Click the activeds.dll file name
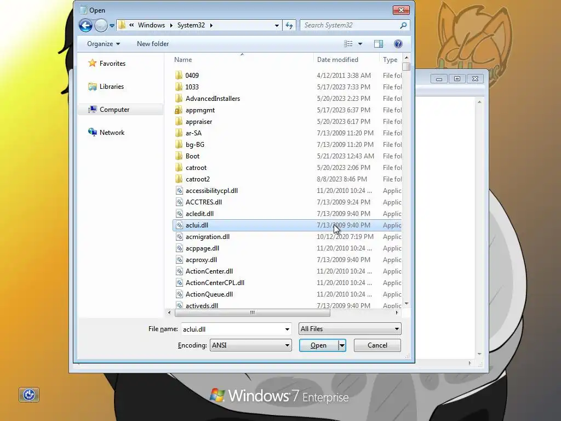Image resolution: width=561 pixels, height=421 pixels. (202, 305)
